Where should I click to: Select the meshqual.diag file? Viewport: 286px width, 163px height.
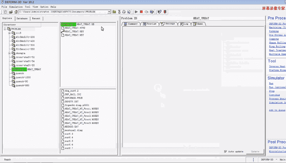pos(74,130)
